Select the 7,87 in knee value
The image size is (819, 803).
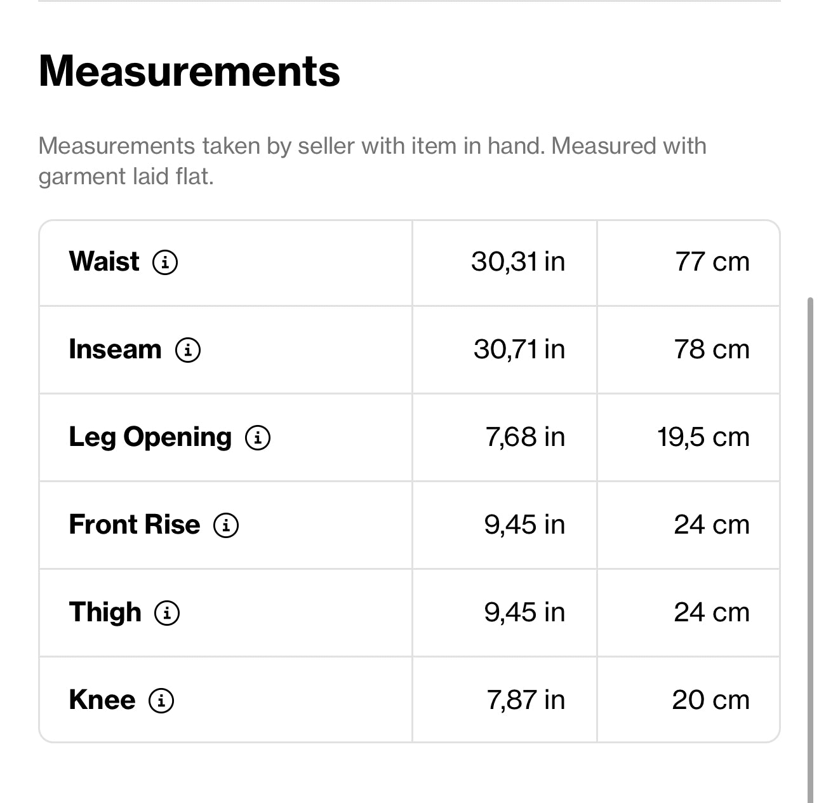point(525,700)
